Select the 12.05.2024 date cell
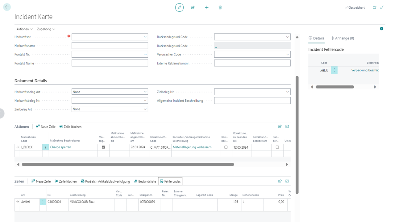 coord(242,147)
